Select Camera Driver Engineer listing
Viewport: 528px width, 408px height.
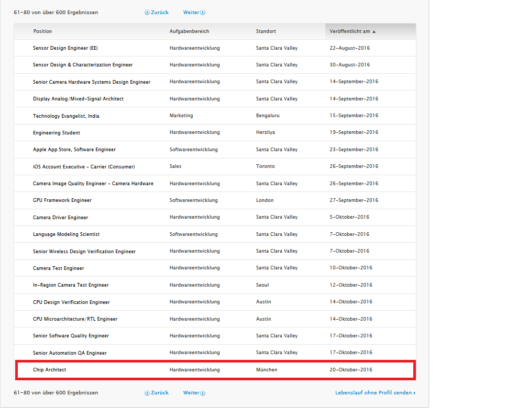coord(61,218)
